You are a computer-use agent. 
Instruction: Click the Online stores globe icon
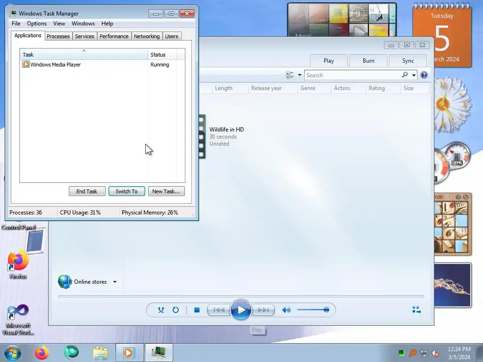[x=65, y=282]
